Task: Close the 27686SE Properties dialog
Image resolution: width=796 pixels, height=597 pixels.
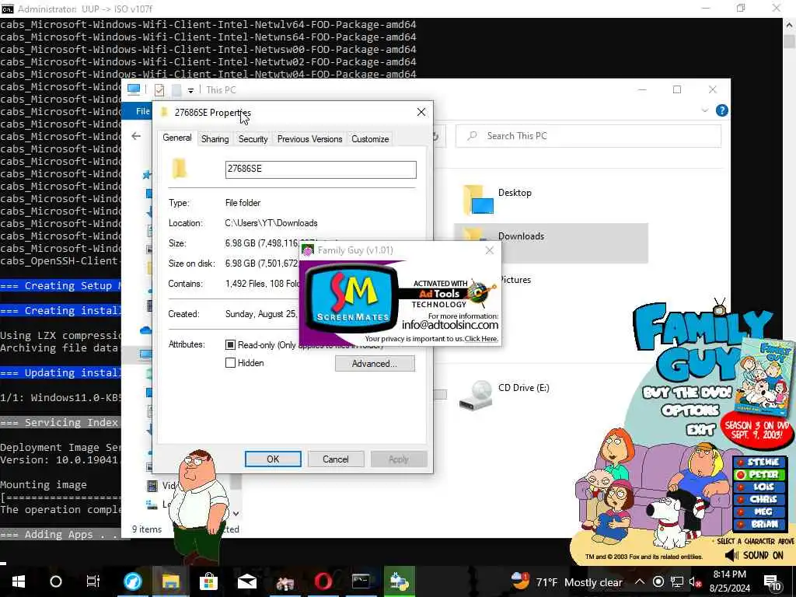Action: (x=421, y=112)
